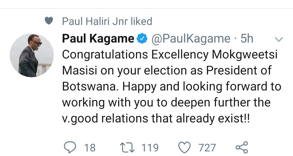Screen dimensions: 293x156
Task: Click the @PaulKagame handle
Action: 191,39
